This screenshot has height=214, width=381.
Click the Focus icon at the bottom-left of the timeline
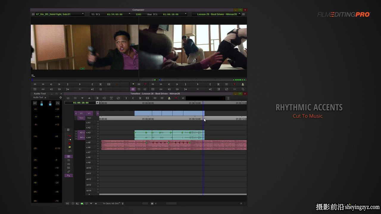(x=73, y=204)
